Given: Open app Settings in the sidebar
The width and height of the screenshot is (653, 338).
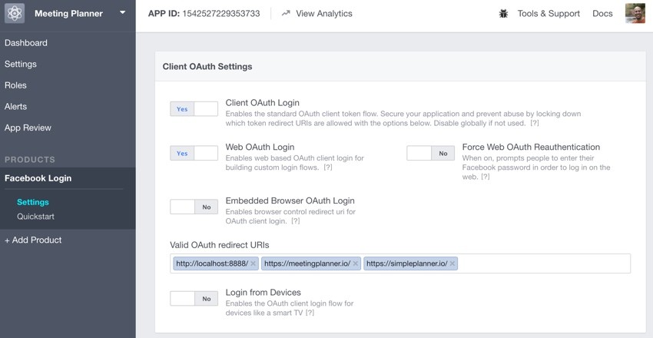Looking at the screenshot, I should click(x=21, y=64).
